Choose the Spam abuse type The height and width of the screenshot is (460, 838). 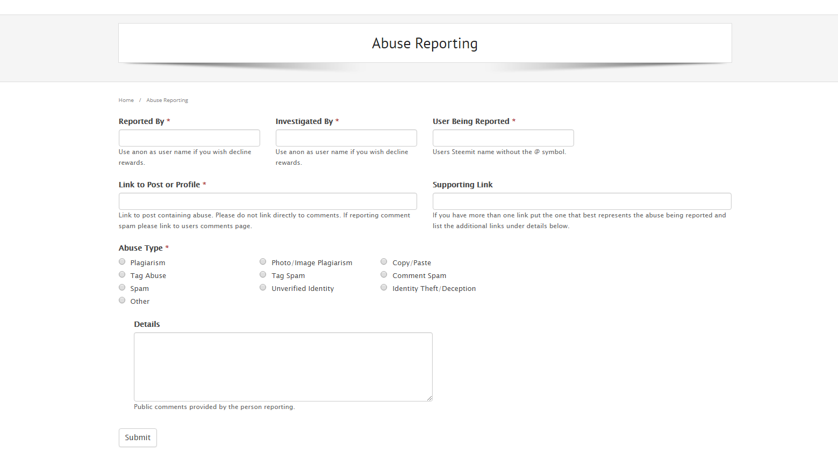click(x=122, y=287)
